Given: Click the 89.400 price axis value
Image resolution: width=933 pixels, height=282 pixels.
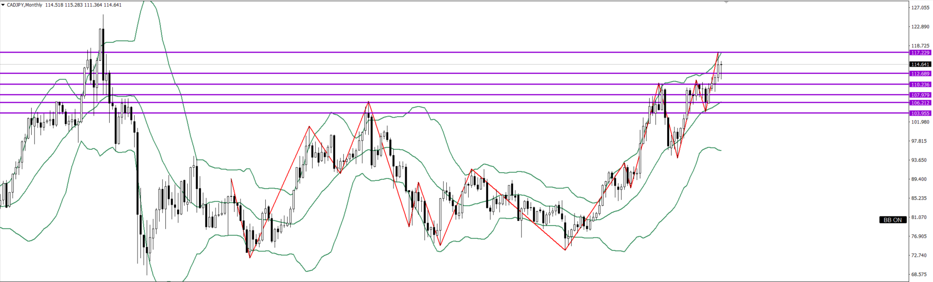Looking at the screenshot, I should 920,179.
